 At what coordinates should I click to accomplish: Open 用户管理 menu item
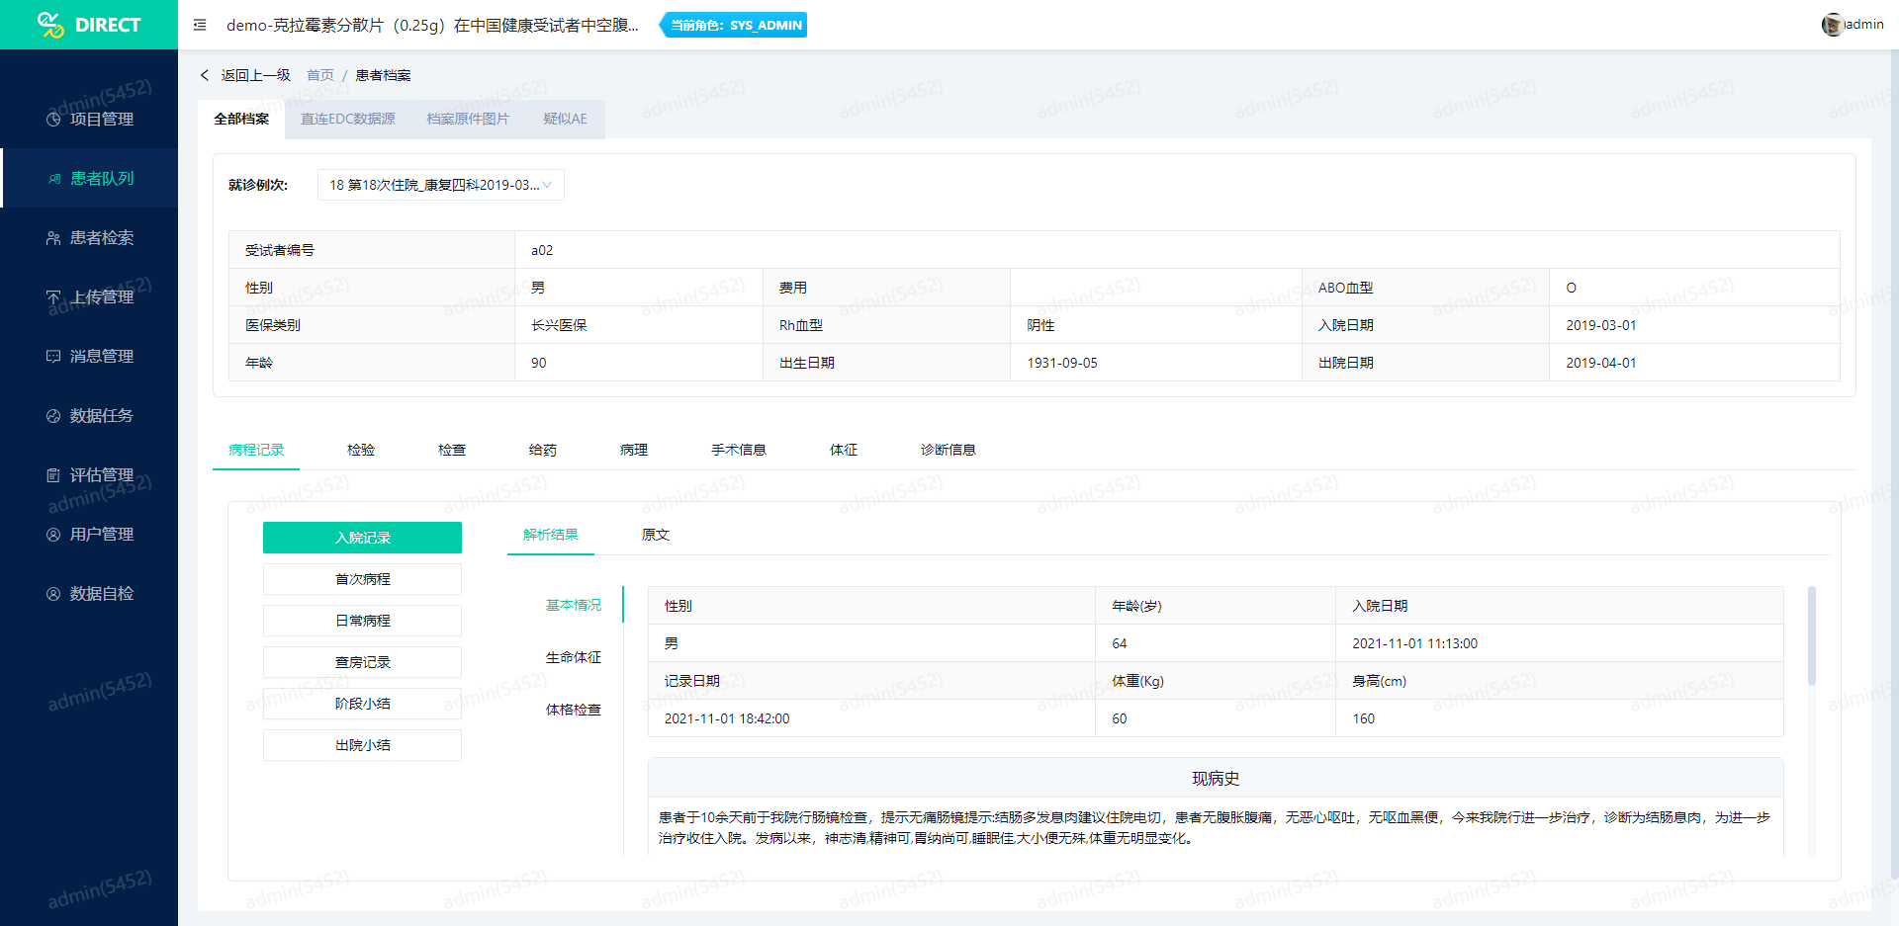point(89,535)
